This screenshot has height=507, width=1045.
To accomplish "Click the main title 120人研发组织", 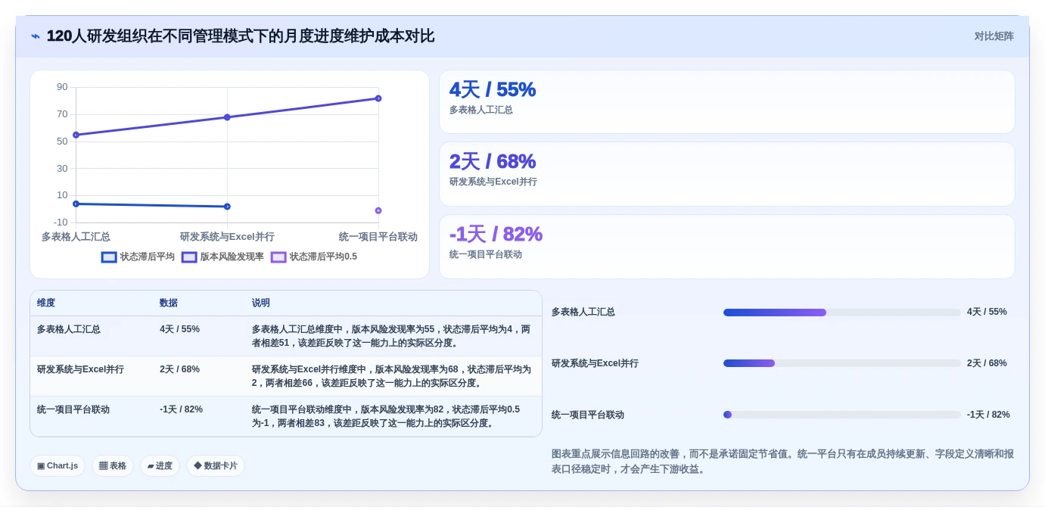I will 241,36.
